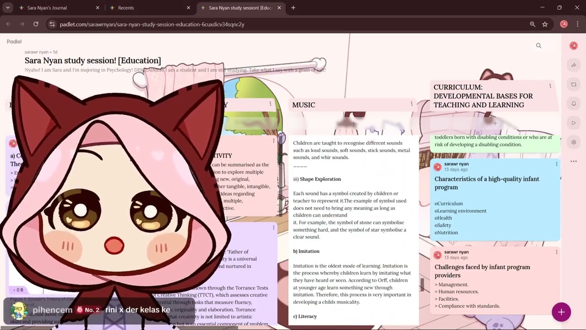The width and height of the screenshot is (586, 330).
Task: Click the Challenges faced by infant program providers title
Action: coord(482,271)
